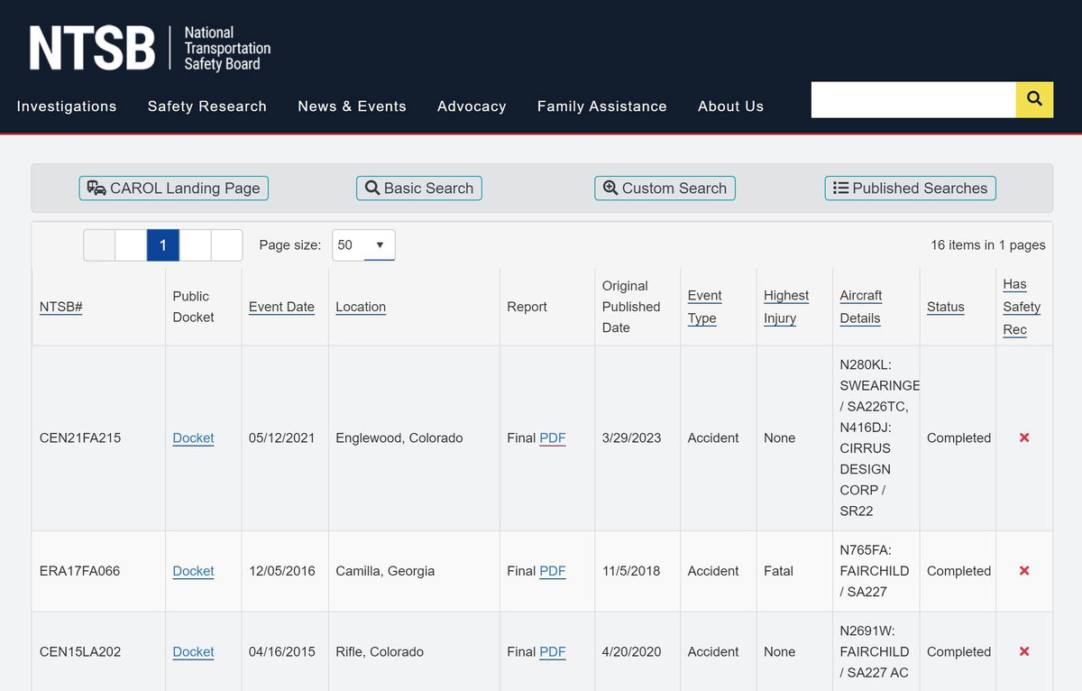This screenshot has height=691, width=1082.
Task: Click the red X in the Englewood, Colorado row
Action: click(1023, 438)
